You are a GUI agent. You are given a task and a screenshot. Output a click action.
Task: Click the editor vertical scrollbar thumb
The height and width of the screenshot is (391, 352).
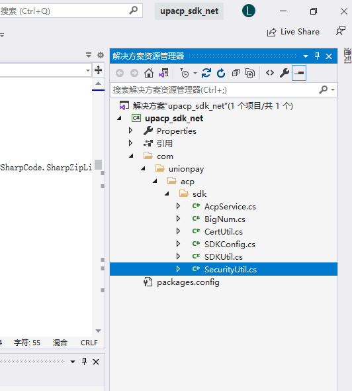[x=99, y=164]
